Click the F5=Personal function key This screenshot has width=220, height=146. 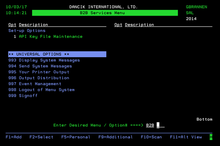pos(76,137)
